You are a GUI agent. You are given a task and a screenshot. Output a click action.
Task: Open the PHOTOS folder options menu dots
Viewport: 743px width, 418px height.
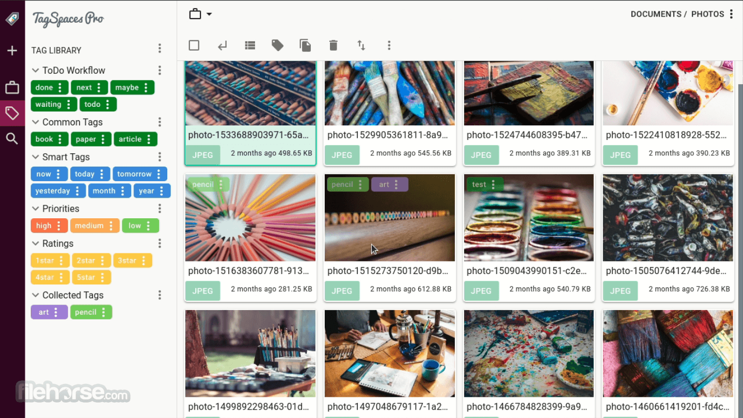731,14
